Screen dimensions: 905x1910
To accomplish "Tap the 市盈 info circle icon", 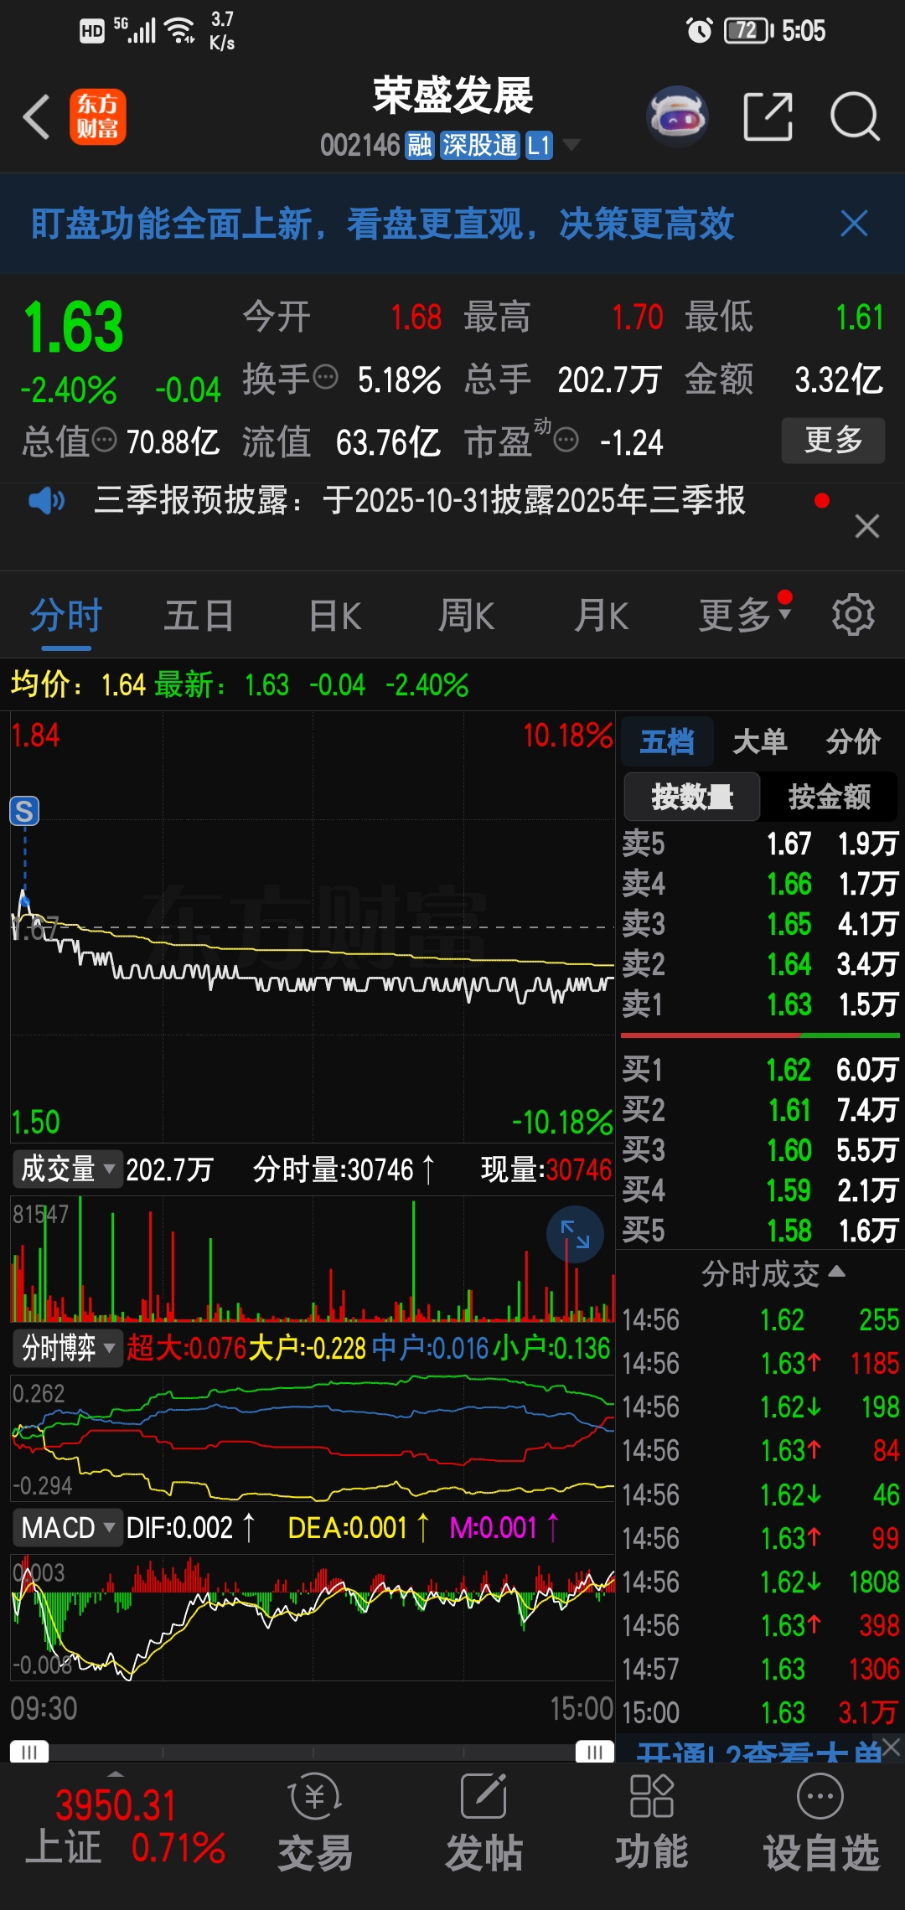I will click(566, 439).
